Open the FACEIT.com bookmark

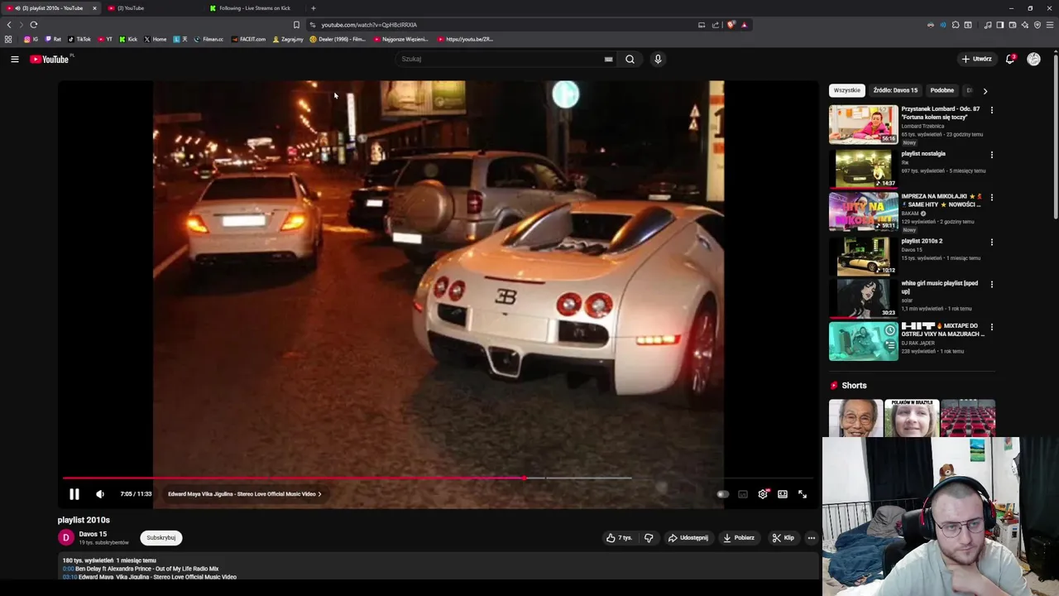[x=249, y=39]
